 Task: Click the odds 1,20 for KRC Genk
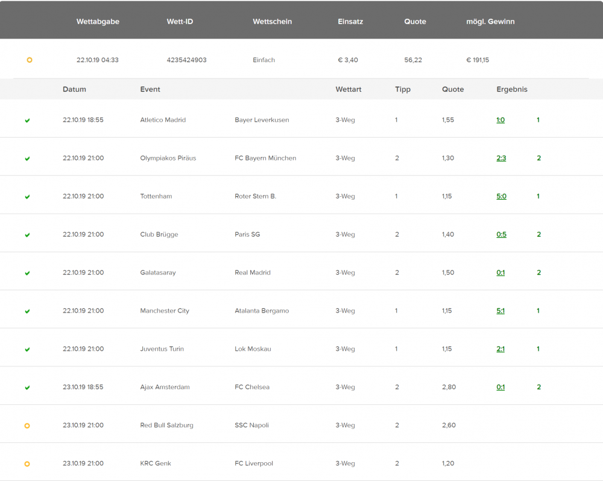[448, 463]
